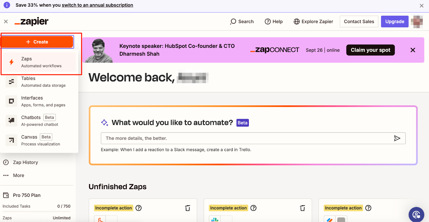Open the user profile avatar menu
429x222 pixels.
[x=417, y=21]
